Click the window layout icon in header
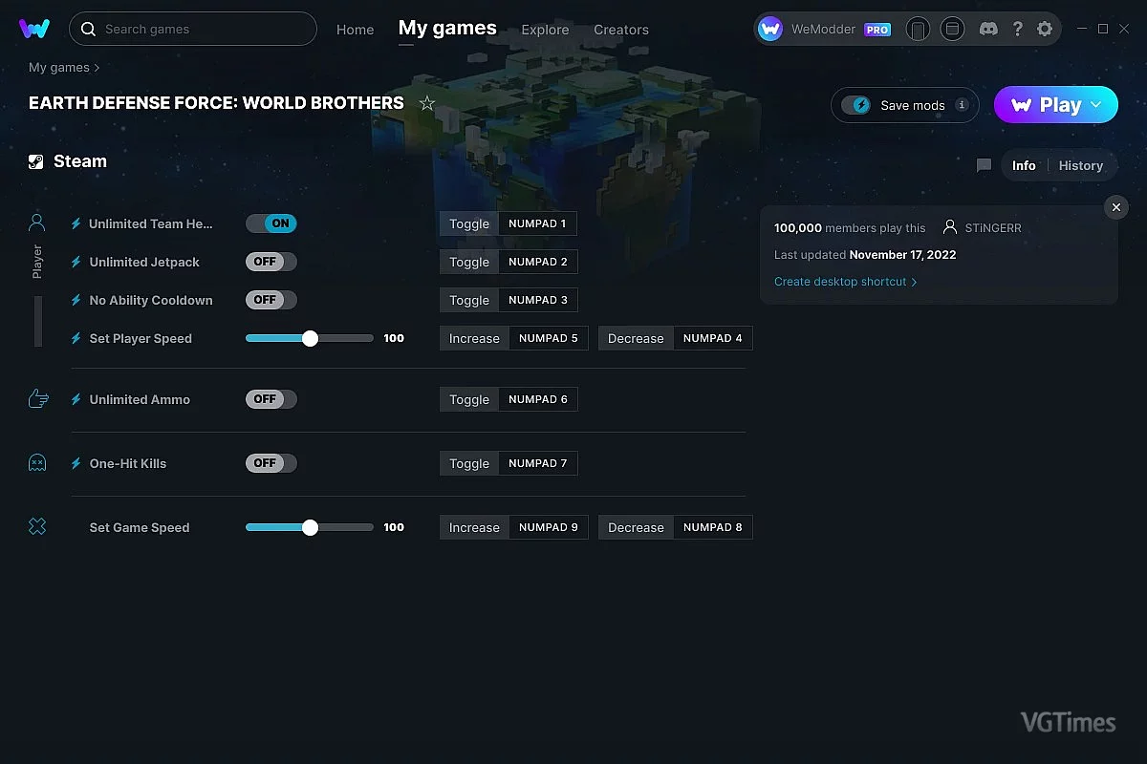The image size is (1147, 764). click(952, 30)
